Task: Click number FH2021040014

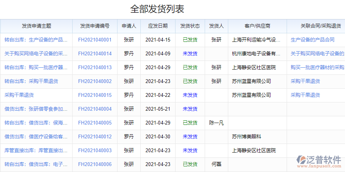Action: (95, 54)
